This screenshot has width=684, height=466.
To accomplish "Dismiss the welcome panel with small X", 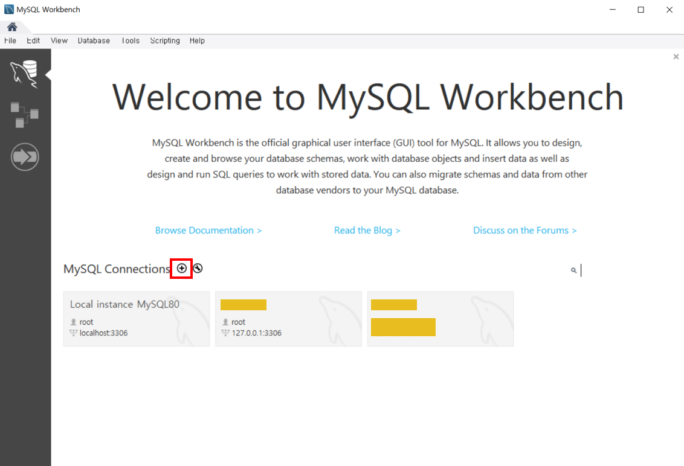I will [676, 57].
